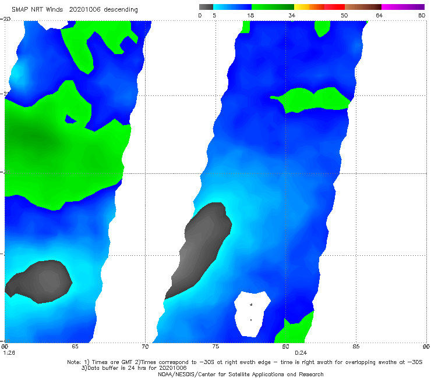This screenshot has width=431, height=378.
Task: Click the "NOAA/NESDIS/Center for Satellite Applications and Research" credit
Action: (241, 374)
